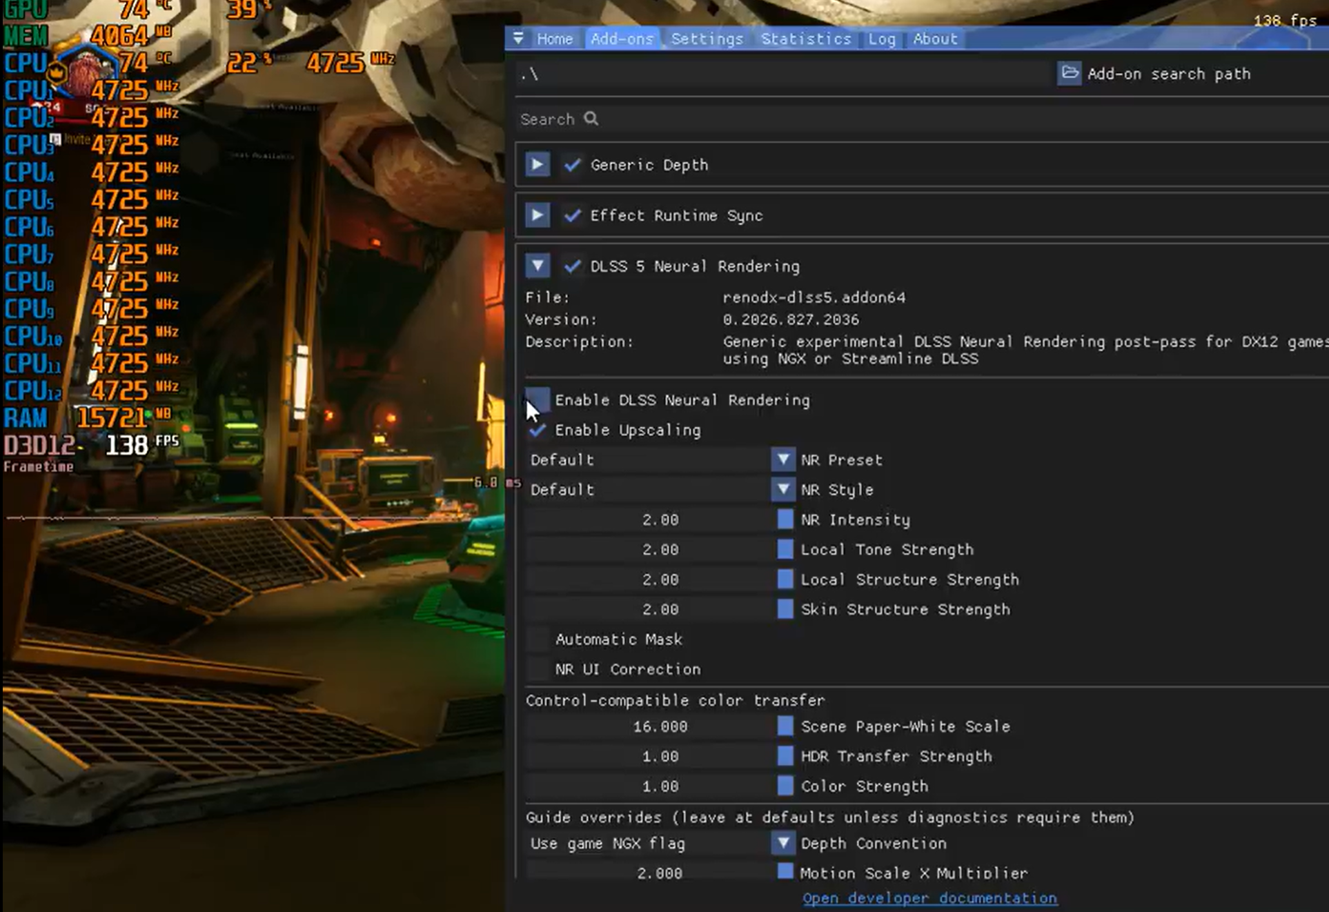
Task: Click the Guide overrides heading text
Action: (830, 817)
